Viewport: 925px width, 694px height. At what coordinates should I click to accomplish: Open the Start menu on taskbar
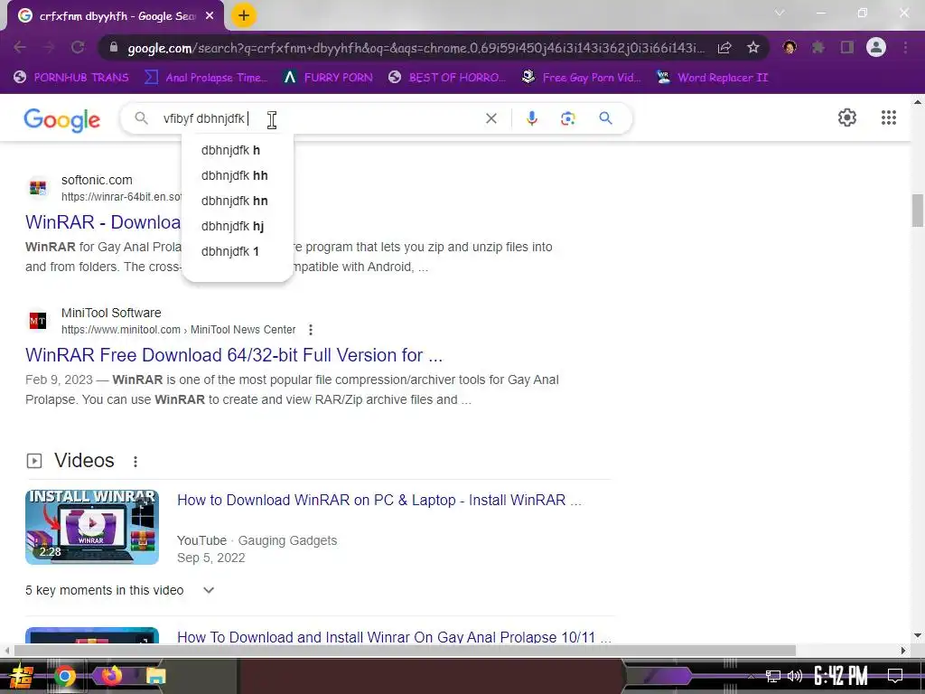pos(22,676)
